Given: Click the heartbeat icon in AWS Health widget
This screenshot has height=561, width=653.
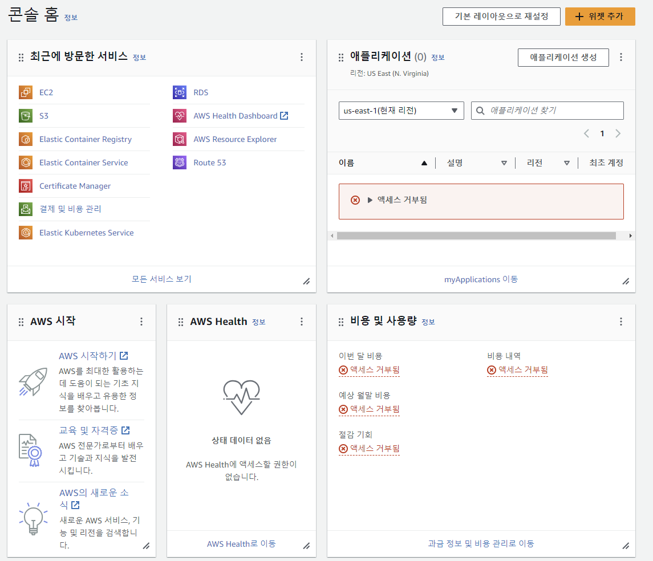Looking at the screenshot, I should click(242, 397).
